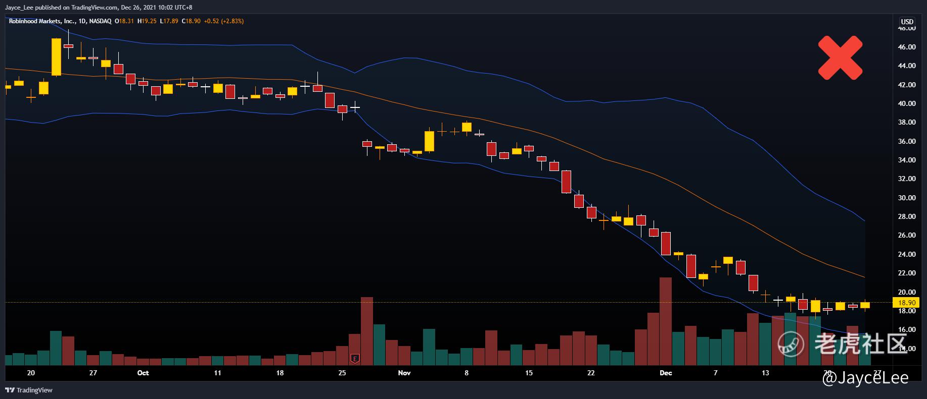Click the 7 date label on time axis
Image resolution: width=927 pixels, height=399 pixels.
tap(715, 373)
